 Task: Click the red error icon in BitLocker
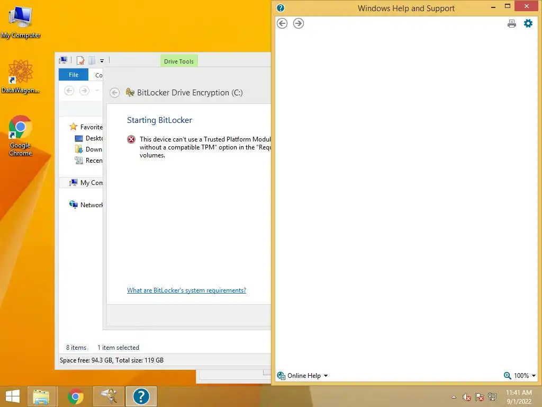pos(131,139)
